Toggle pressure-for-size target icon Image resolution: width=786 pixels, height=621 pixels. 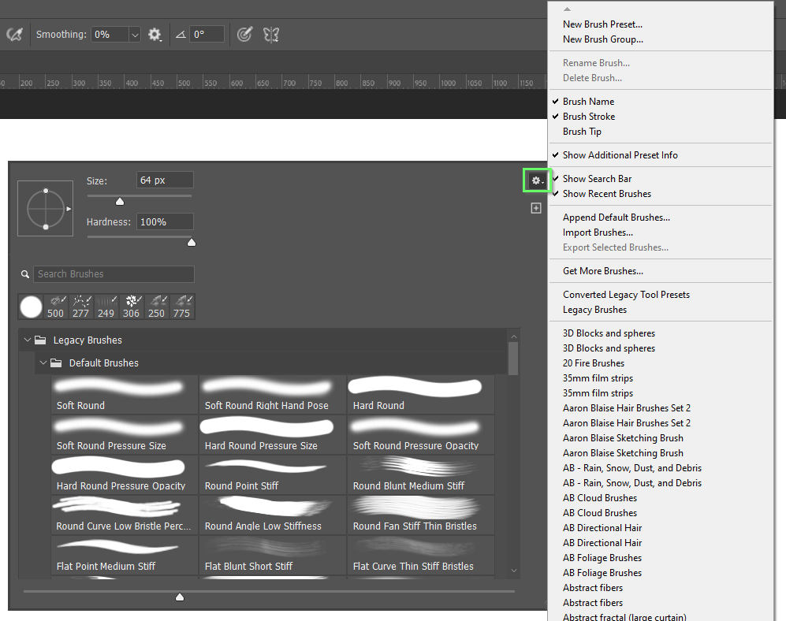[244, 35]
